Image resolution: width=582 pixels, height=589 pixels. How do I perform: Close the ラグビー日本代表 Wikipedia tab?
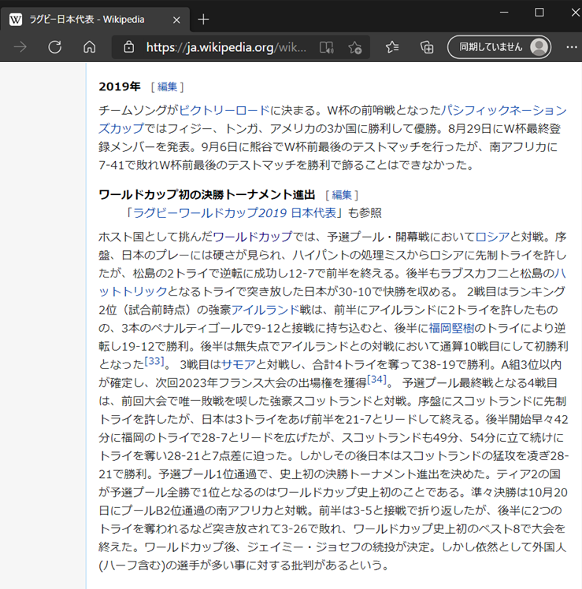[176, 20]
